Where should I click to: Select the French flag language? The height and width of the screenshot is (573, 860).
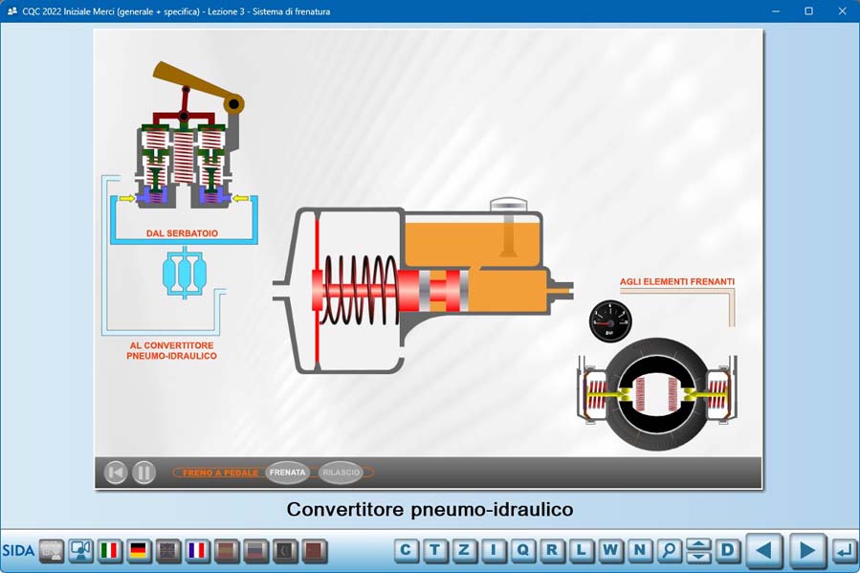(x=196, y=550)
